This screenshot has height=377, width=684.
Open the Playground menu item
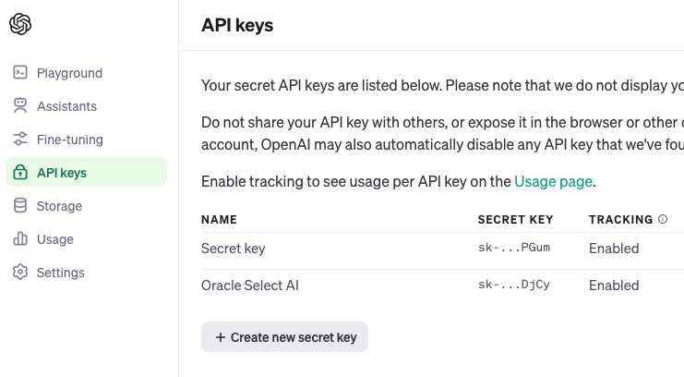(x=69, y=73)
